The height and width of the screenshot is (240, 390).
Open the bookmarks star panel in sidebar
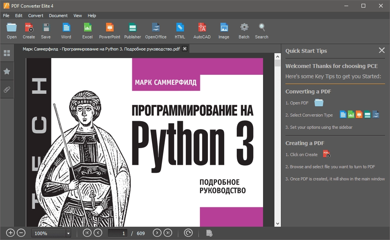coord(7,71)
